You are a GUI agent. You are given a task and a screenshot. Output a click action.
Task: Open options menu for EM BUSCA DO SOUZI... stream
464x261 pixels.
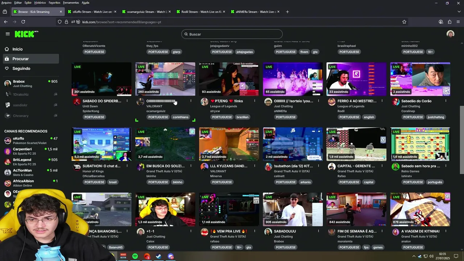tap(191, 166)
